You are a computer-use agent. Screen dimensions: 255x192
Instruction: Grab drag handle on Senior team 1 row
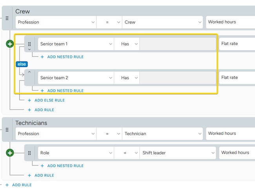(x=29, y=44)
